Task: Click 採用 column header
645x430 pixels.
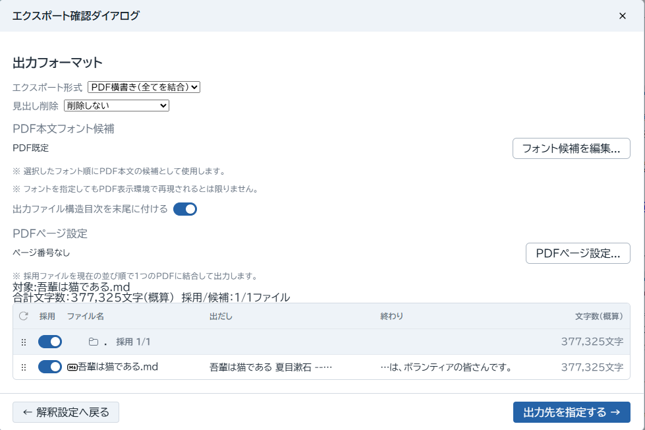Action: [47, 317]
